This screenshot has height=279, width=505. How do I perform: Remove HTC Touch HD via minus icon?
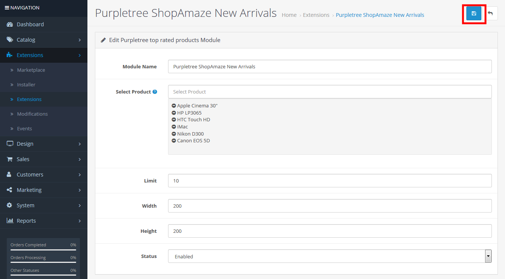click(174, 120)
